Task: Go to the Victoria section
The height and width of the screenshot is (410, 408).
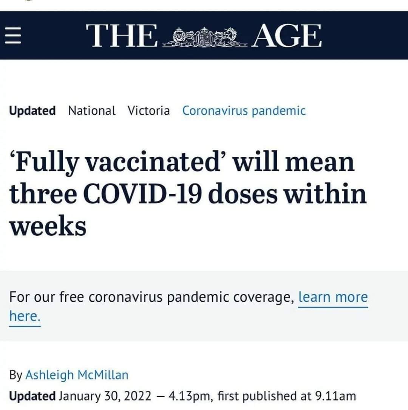Action: (x=148, y=111)
